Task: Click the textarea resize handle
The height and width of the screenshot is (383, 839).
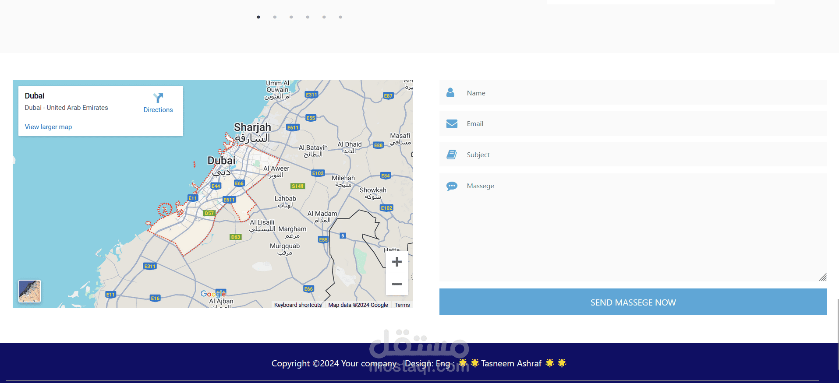Action: click(x=823, y=277)
